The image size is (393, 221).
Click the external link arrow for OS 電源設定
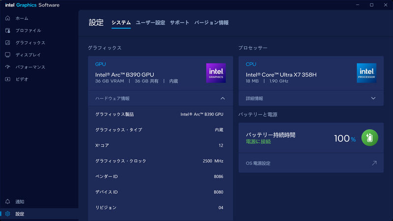(374, 163)
